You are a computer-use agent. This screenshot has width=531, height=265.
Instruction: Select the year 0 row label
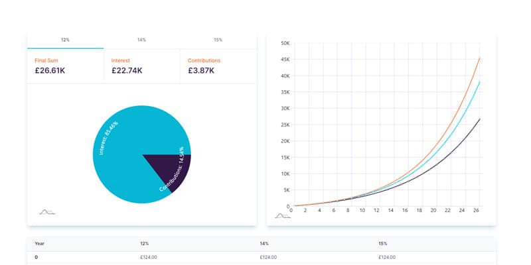point(37,257)
